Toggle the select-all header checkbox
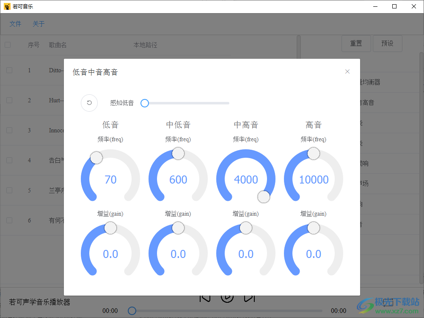 [8, 45]
